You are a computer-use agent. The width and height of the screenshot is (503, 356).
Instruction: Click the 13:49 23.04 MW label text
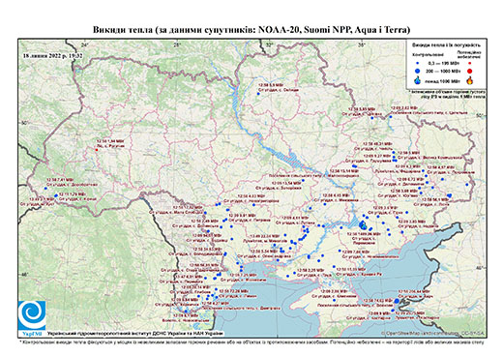(x=264, y=236)
